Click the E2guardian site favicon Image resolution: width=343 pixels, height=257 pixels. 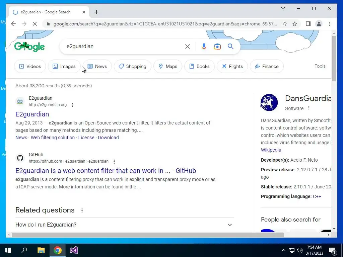[x=20, y=101]
